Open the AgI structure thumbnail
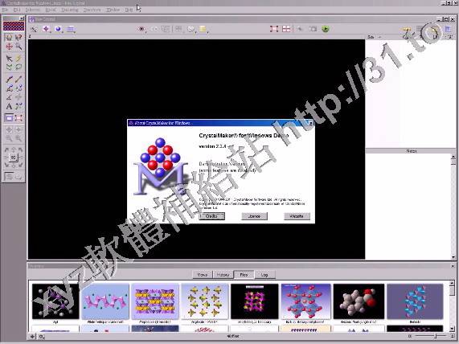 pyautogui.click(x=55, y=301)
